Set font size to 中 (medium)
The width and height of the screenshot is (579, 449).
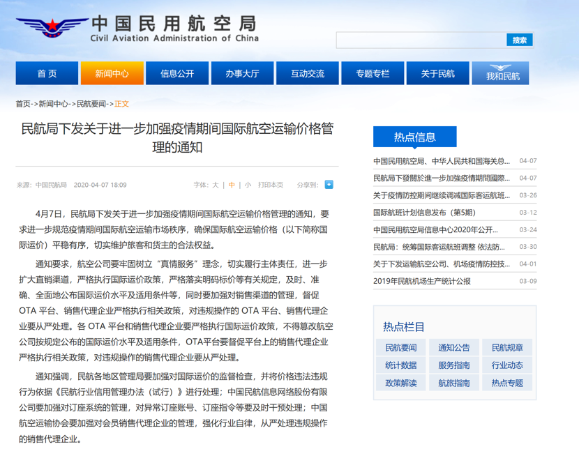(x=232, y=185)
